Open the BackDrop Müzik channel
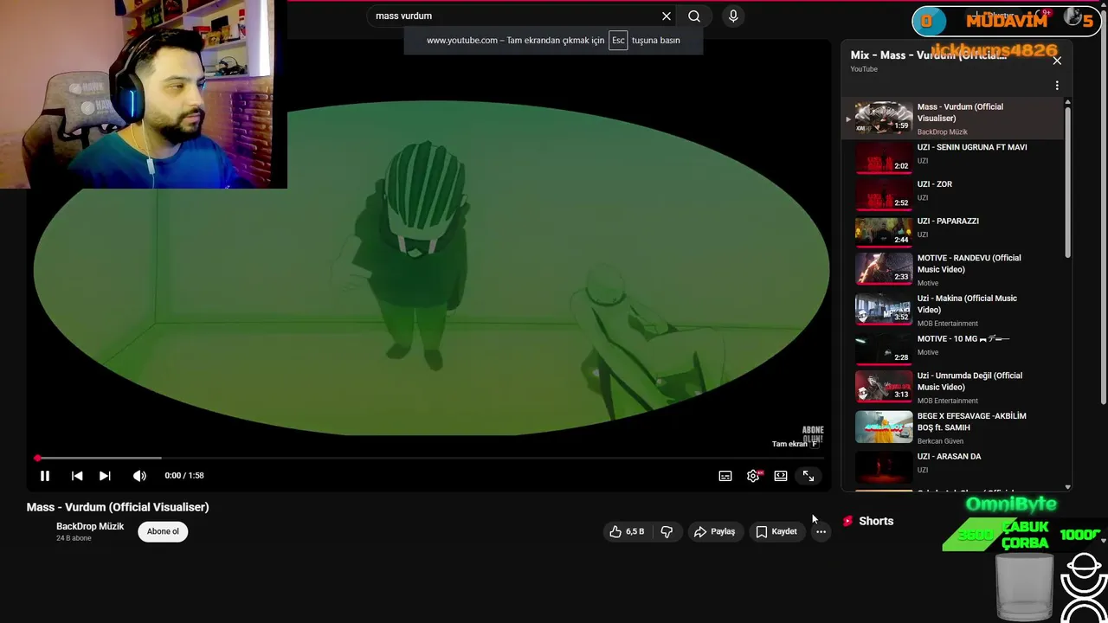1108x623 pixels. tap(90, 526)
